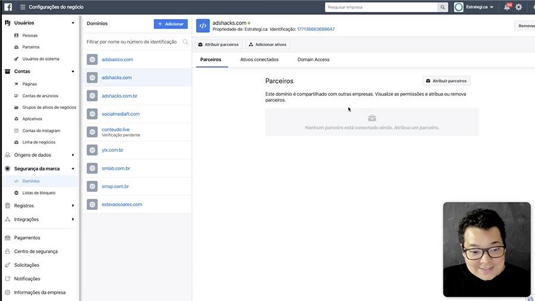Click the Registros clipboard icon
Image resolution: width=535 pixels, height=301 pixels.
pyautogui.click(x=8, y=205)
